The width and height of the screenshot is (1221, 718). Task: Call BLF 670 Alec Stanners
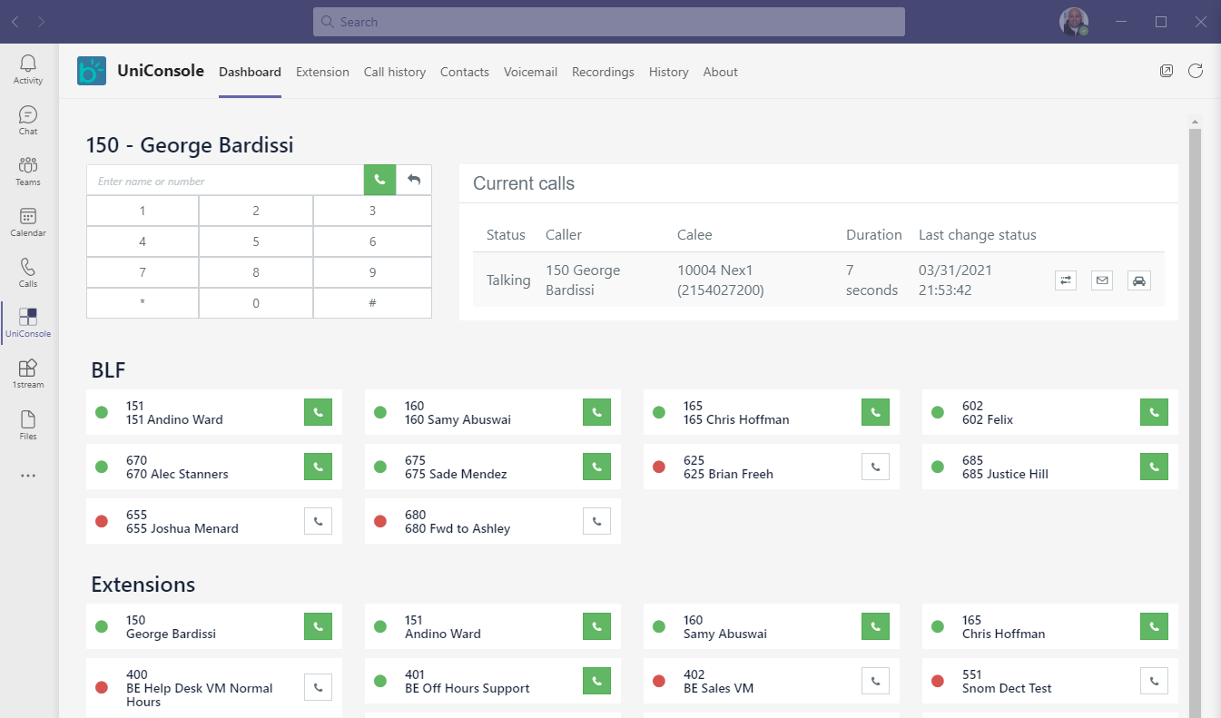pos(318,467)
